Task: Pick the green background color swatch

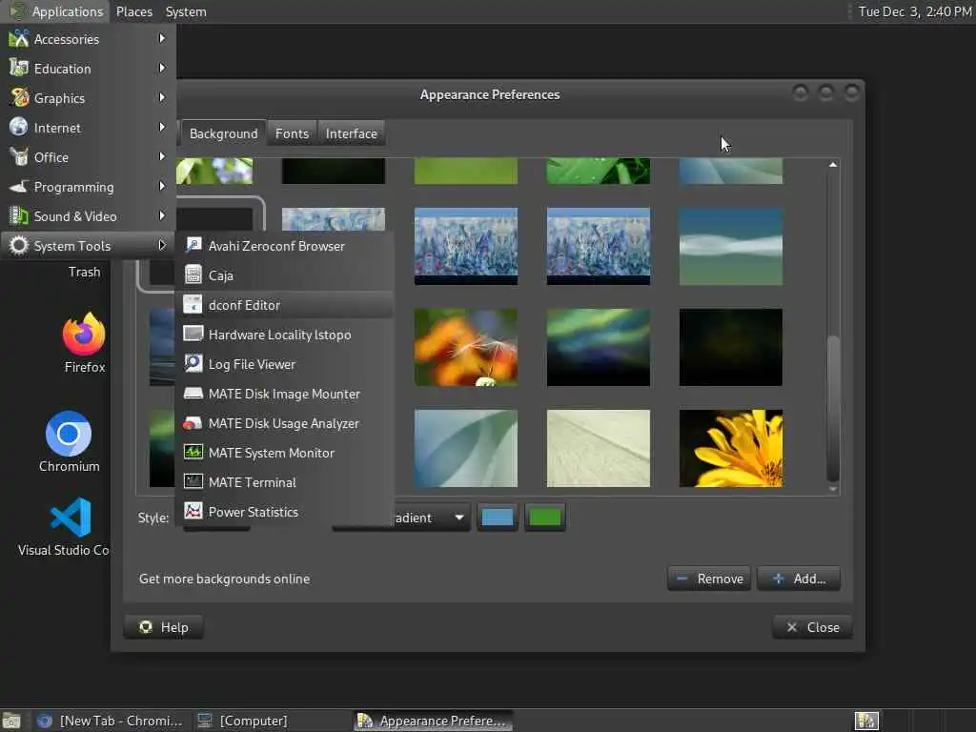Action: (x=544, y=518)
